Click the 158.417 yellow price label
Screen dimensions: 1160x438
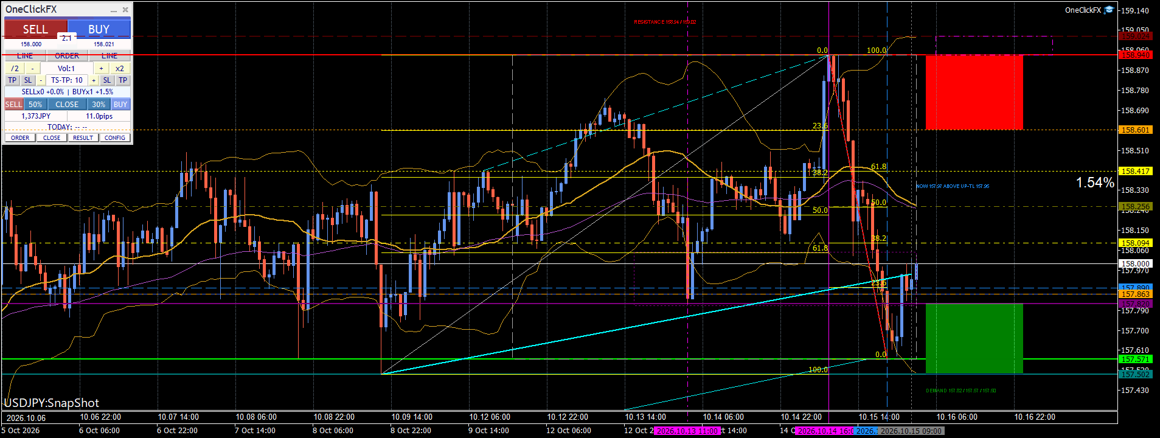pos(1135,171)
